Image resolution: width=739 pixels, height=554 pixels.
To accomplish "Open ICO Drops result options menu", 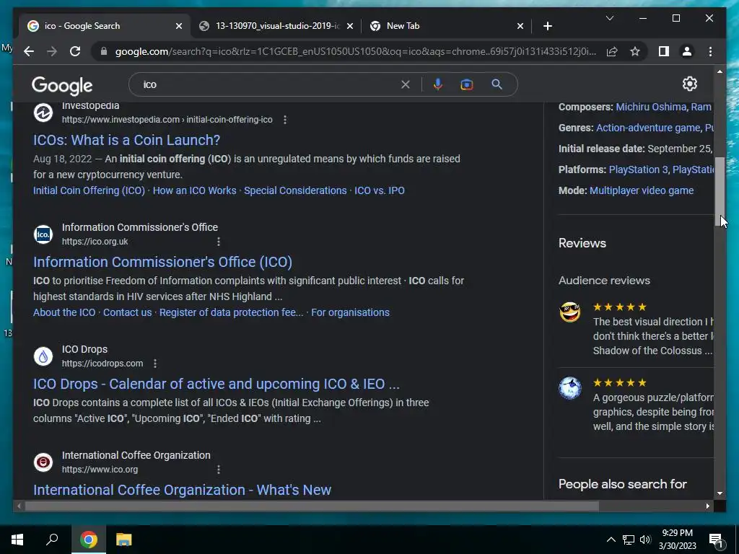I will 155,364.
